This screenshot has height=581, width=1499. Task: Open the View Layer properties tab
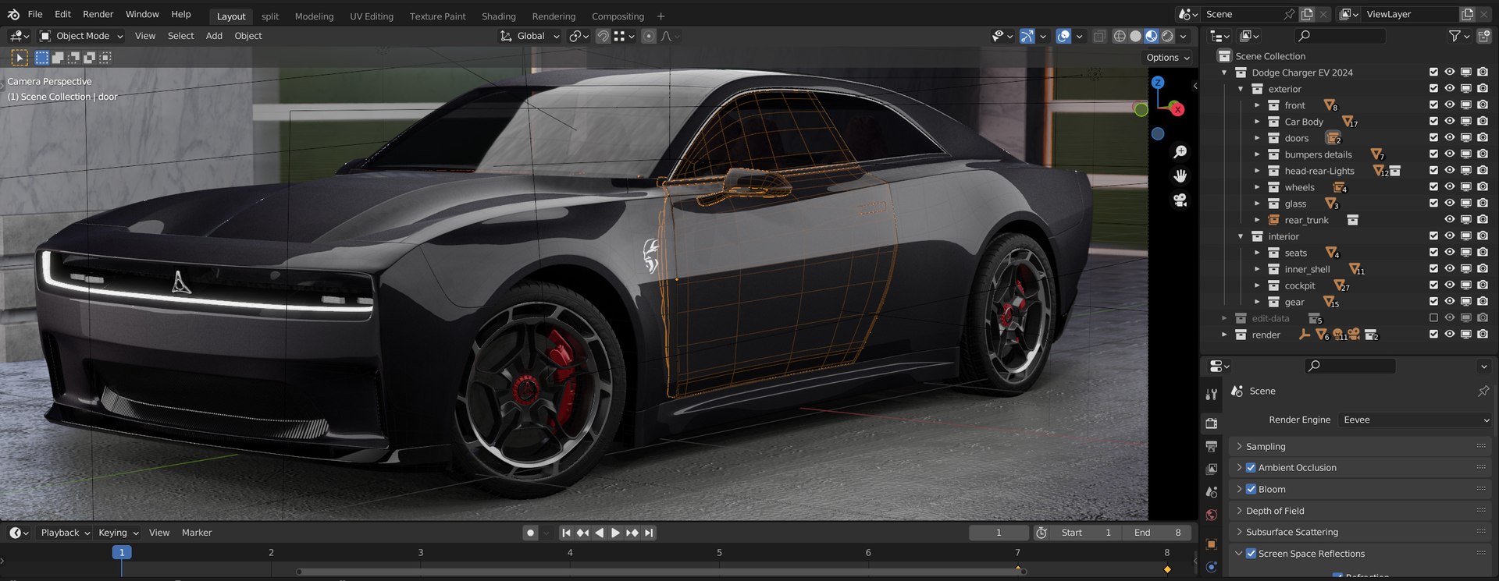pyautogui.click(x=1211, y=469)
